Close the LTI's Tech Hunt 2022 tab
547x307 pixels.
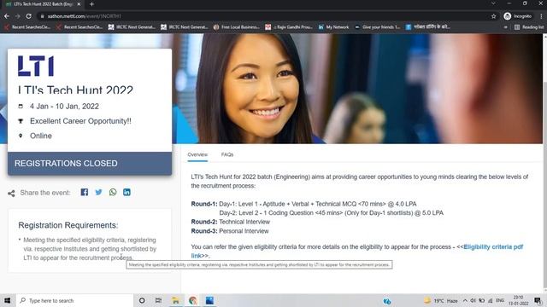[79, 4]
